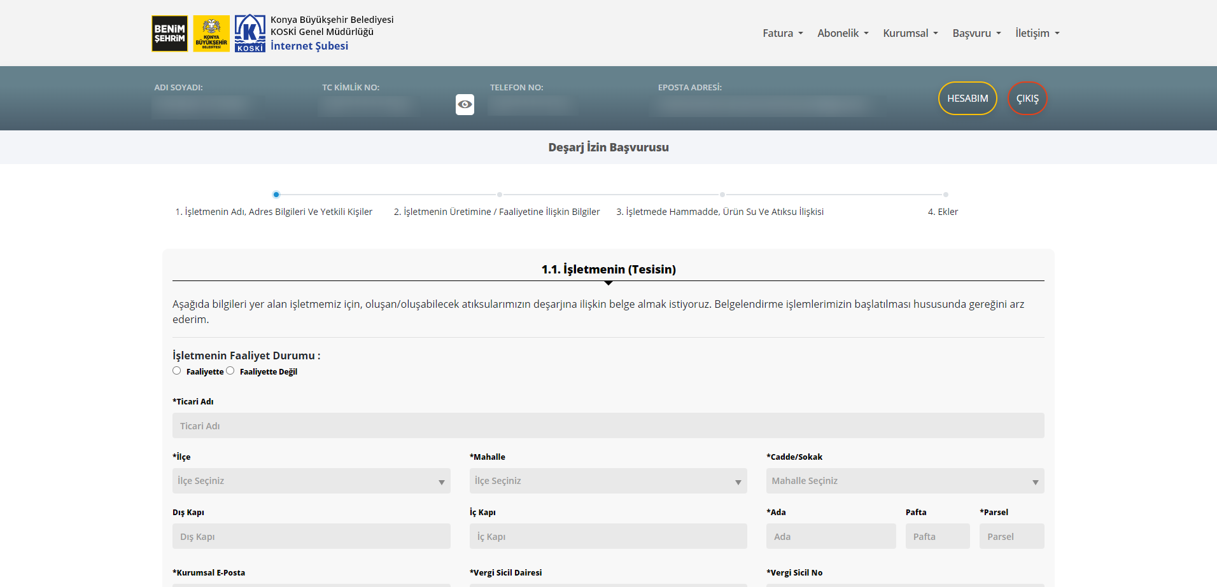Viewport: 1217px width, 587px height.
Task: Open the Mahalle dropdown
Action: pos(608,481)
